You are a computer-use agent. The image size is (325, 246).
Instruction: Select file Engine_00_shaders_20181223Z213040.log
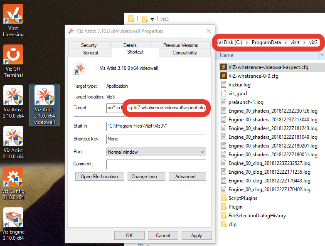coord(273,120)
